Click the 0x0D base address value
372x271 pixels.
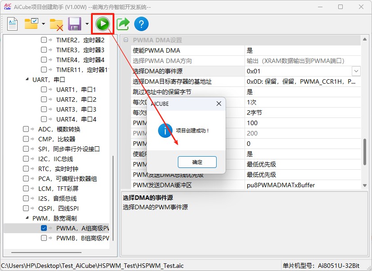pos(301,81)
